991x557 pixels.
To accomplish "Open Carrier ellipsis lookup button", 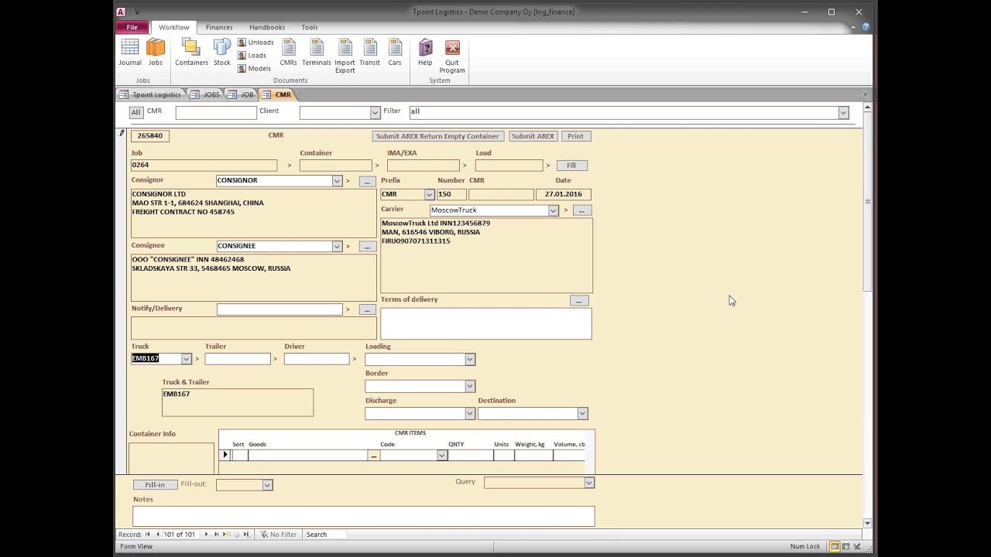I will point(581,210).
